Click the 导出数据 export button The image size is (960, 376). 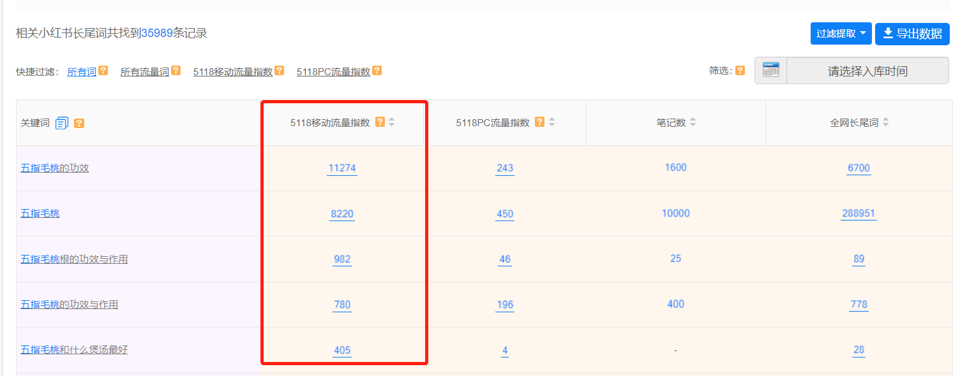click(912, 34)
